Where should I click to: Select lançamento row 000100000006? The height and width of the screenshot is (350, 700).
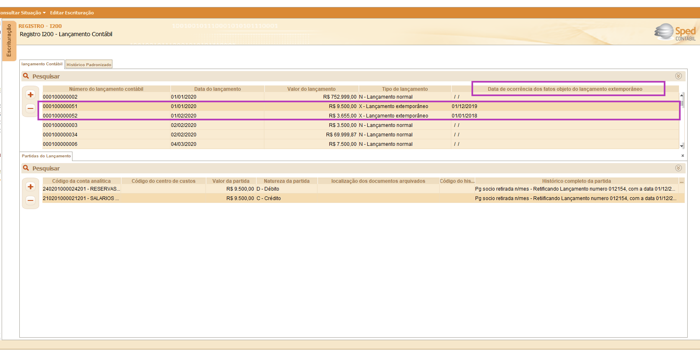coord(361,144)
